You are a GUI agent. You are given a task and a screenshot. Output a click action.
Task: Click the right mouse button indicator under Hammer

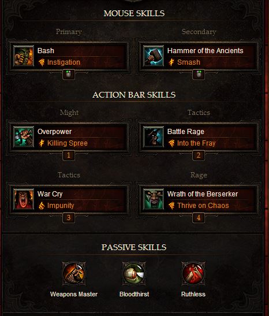click(x=199, y=75)
